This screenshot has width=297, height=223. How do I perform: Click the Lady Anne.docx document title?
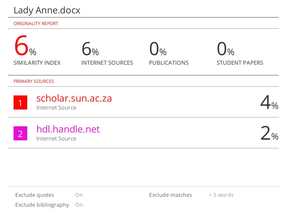click(x=47, y=10)
